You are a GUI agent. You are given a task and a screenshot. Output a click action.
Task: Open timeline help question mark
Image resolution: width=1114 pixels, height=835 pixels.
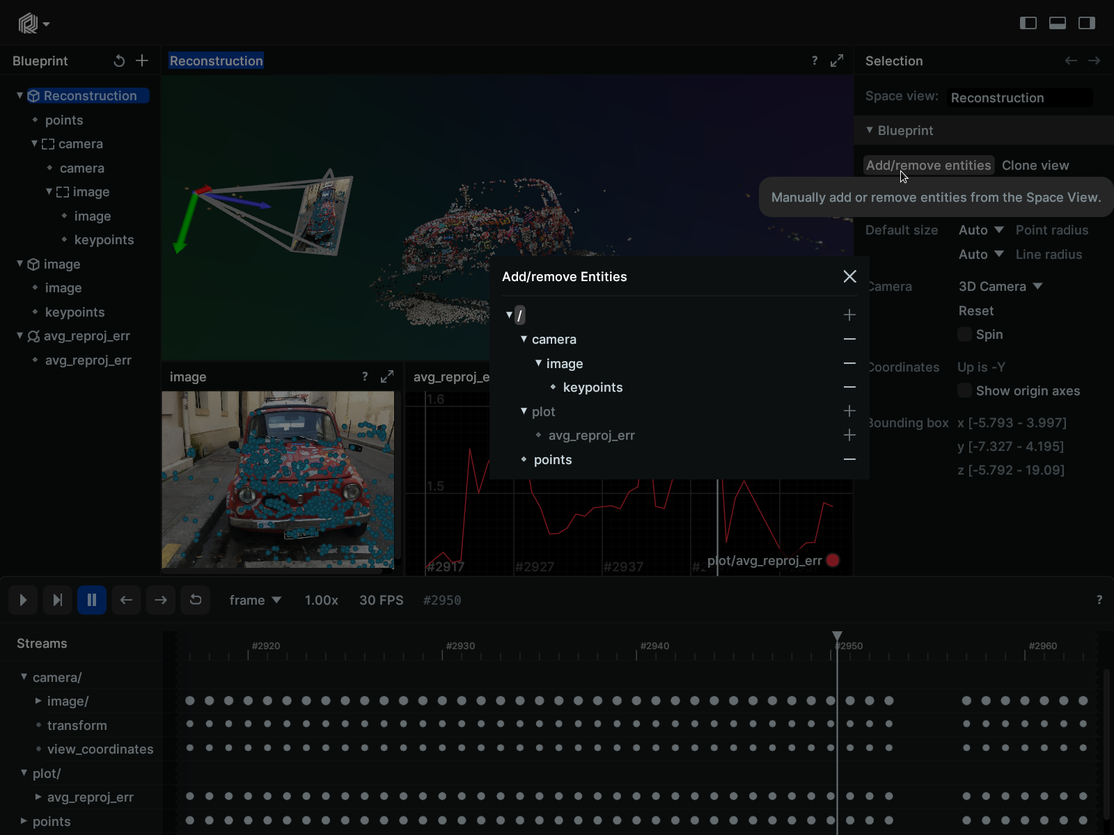pos(1099,600)
